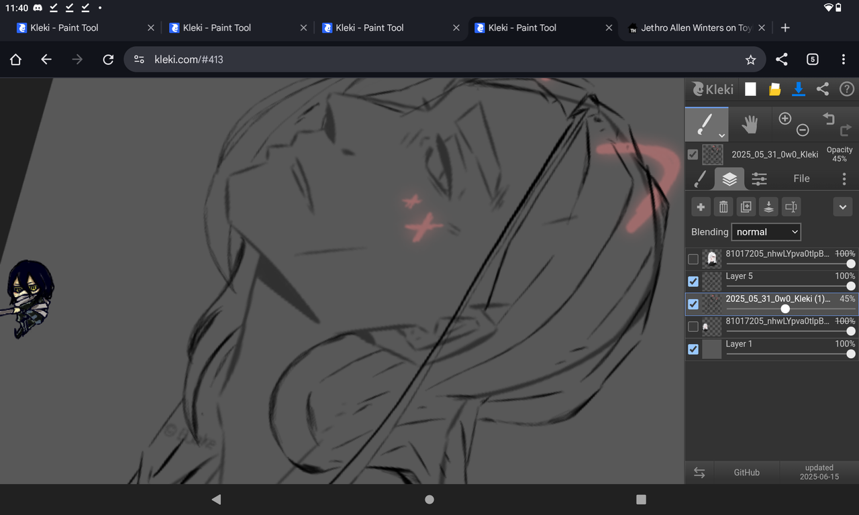Screen dimensions: 859x515
Task: Click the Undo arrow icon
Action: (x=828, y=117)
